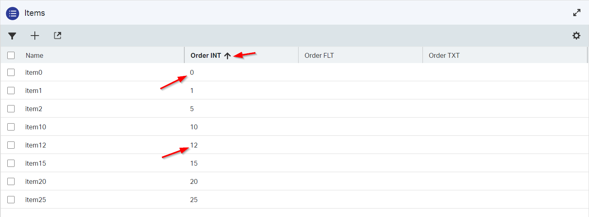Sort by Order TXT column header

tap(444, 55)
